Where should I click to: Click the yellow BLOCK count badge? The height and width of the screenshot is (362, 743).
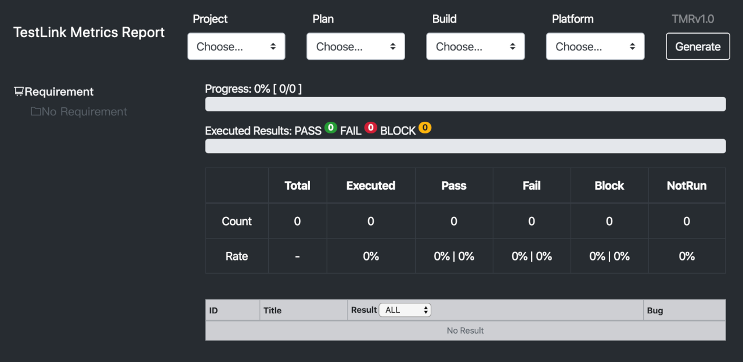[425, 128]
